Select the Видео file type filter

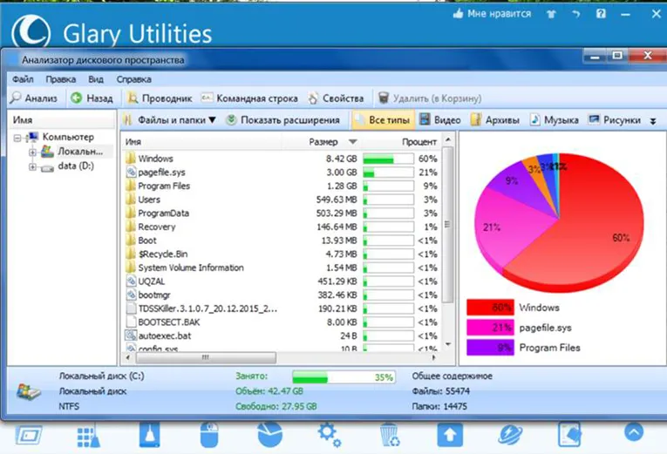click(440, 120)
